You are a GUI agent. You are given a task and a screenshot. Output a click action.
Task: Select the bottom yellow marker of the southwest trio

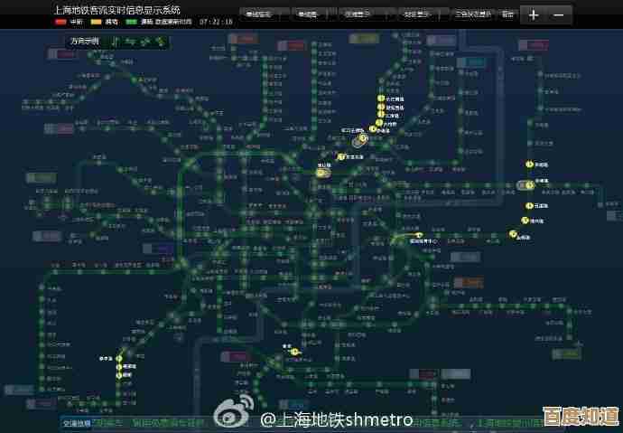pyautogui.click(x=119, y=375)
